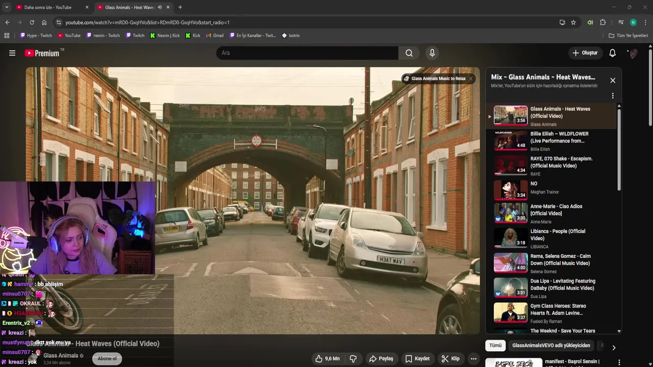Save video using Kaydet button

click(x=417, y=359)
